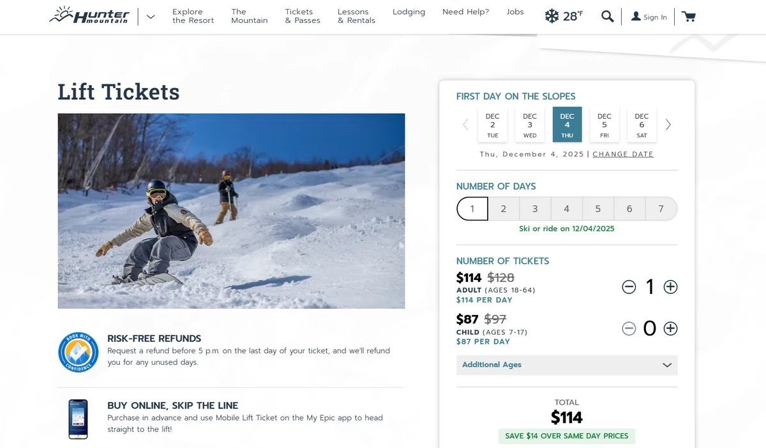The width and height of the screenshot is (766, 448).
Task: Open Tickets & Passes menu
Action: point(303,16)
